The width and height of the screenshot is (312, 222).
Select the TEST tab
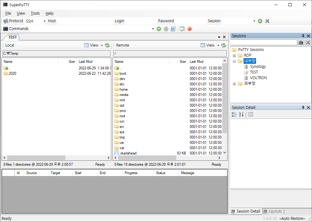13,37
